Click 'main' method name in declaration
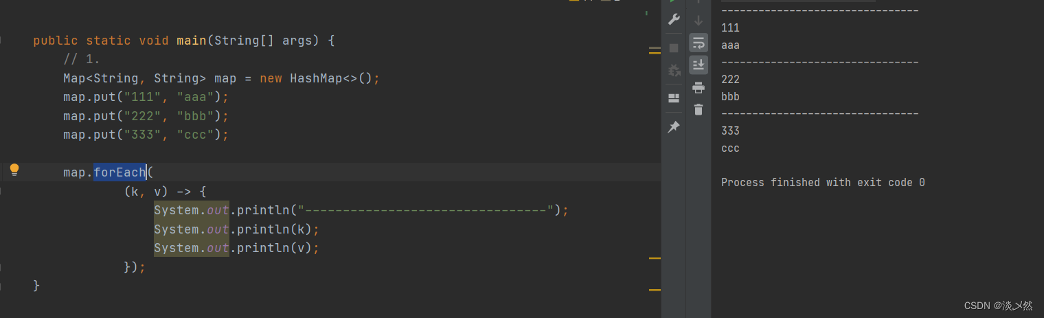 pyautogui.click(x=192, y=41)
